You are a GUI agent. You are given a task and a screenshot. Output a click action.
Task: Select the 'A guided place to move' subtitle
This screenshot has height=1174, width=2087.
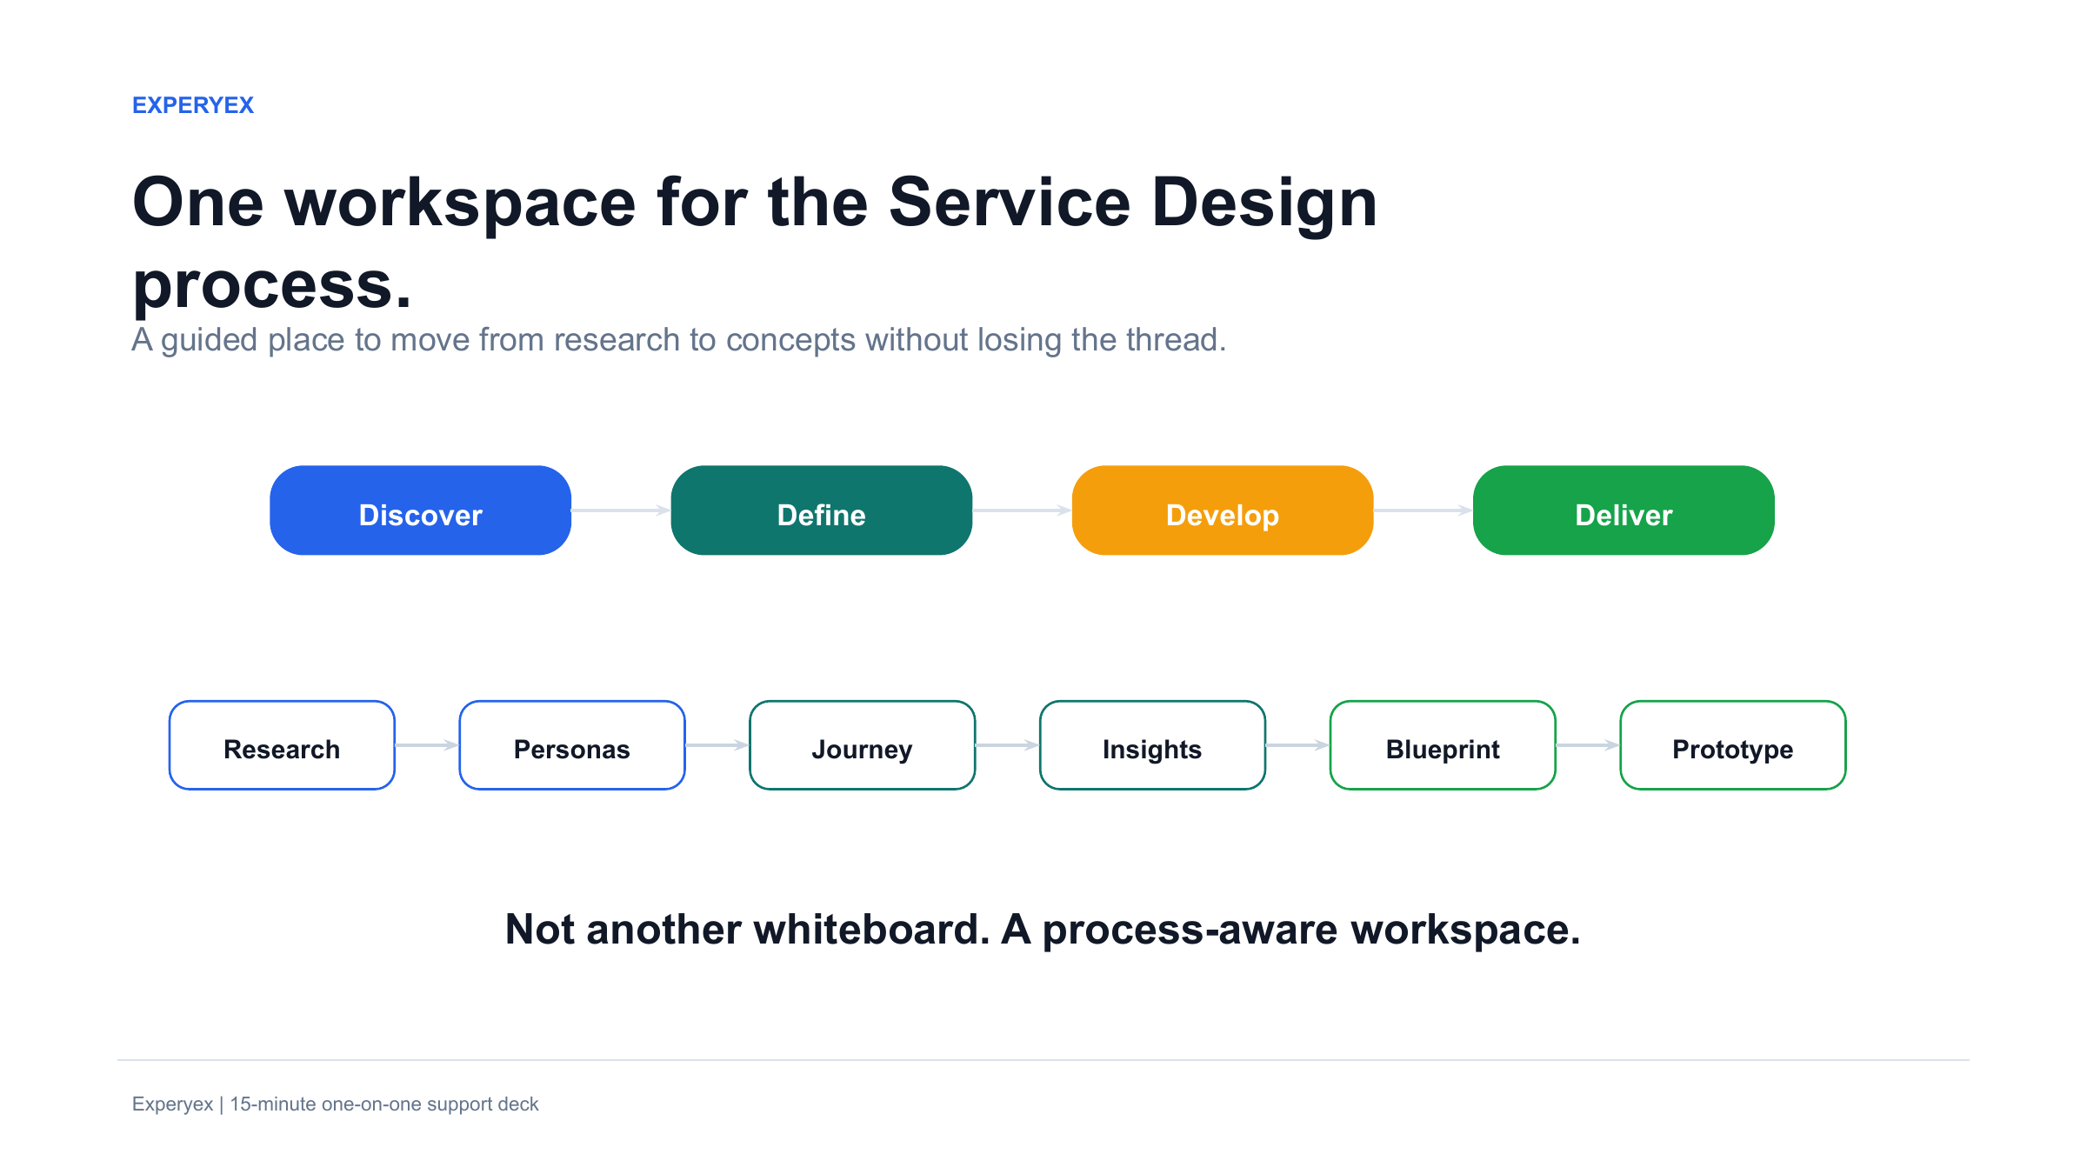(679, 340)
